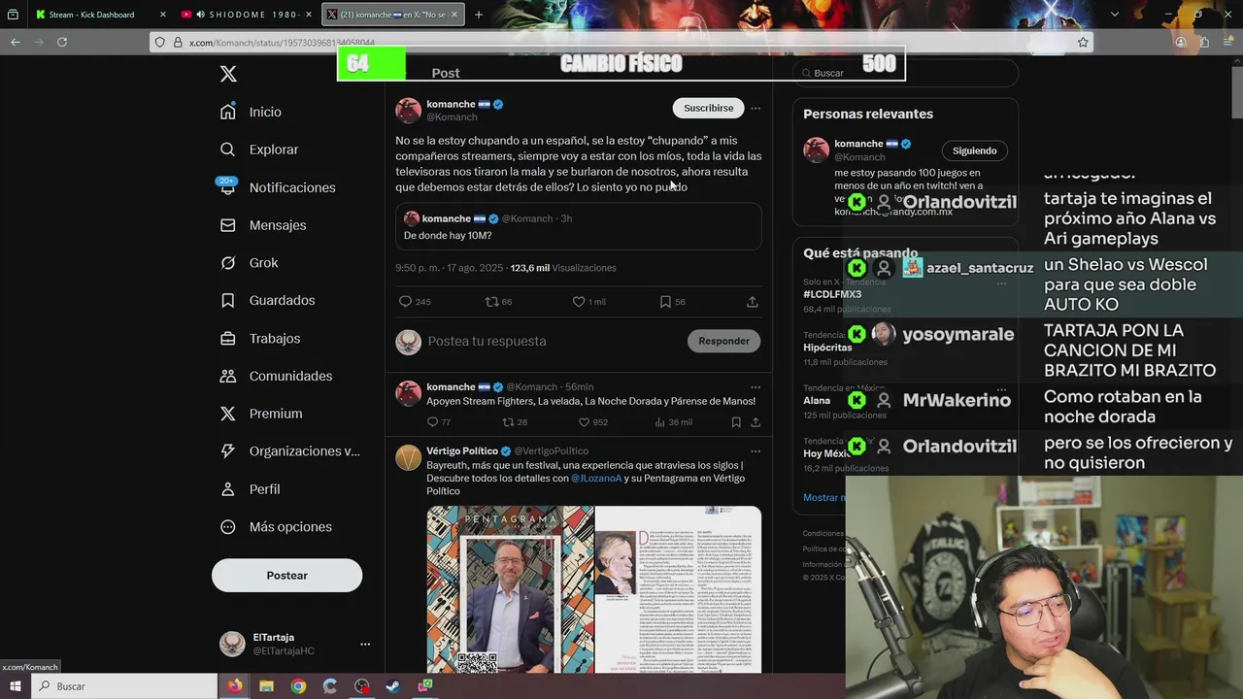1243x699 pixels.
Task: Click the browser address bar URL
Action: point(282,43)
